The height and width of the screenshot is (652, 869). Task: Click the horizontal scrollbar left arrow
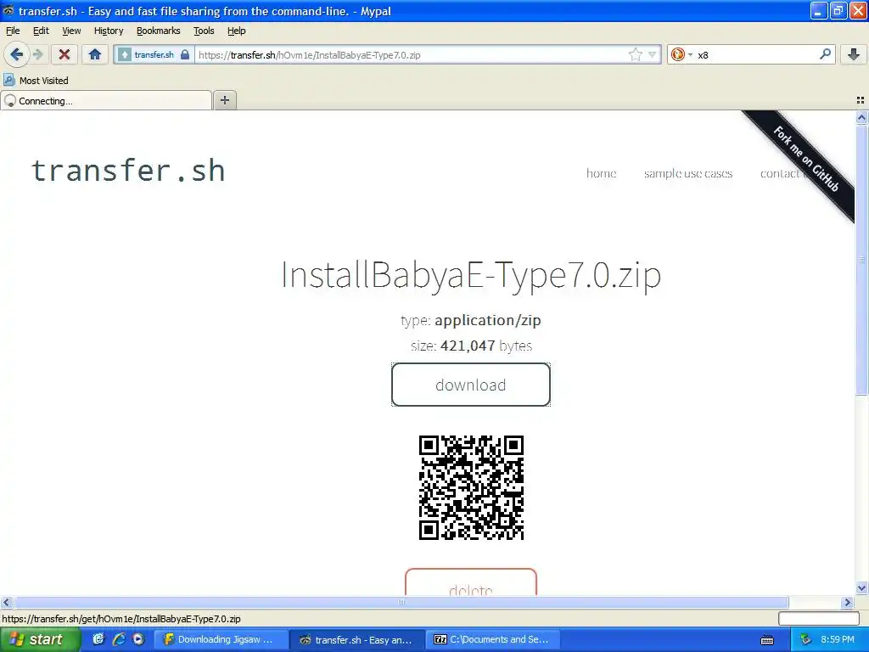[7, 603]
